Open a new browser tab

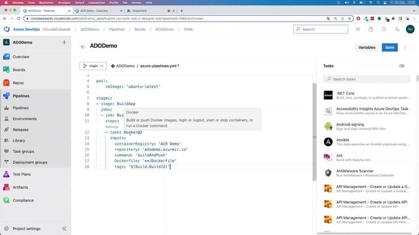(182, 11)
